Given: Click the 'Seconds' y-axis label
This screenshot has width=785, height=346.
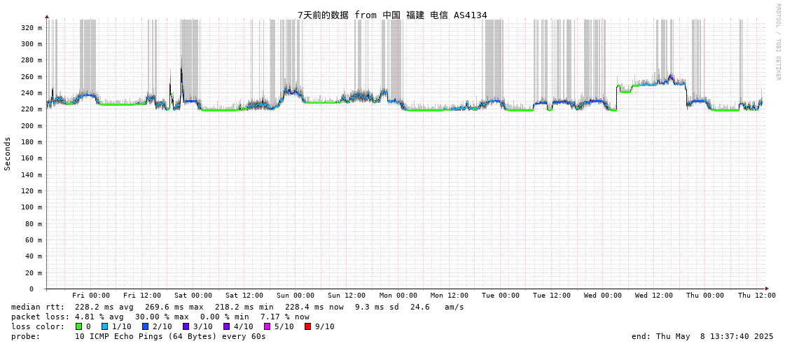Looking at the screenshot, I should coord(8,153).
